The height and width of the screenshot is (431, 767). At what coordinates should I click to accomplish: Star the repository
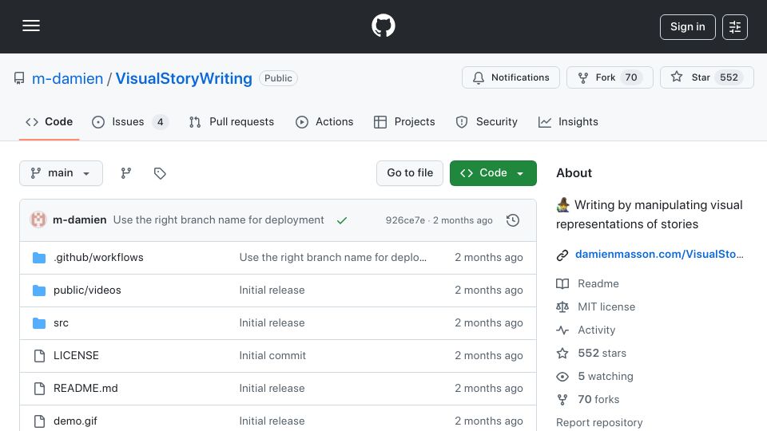click(707, 77)
